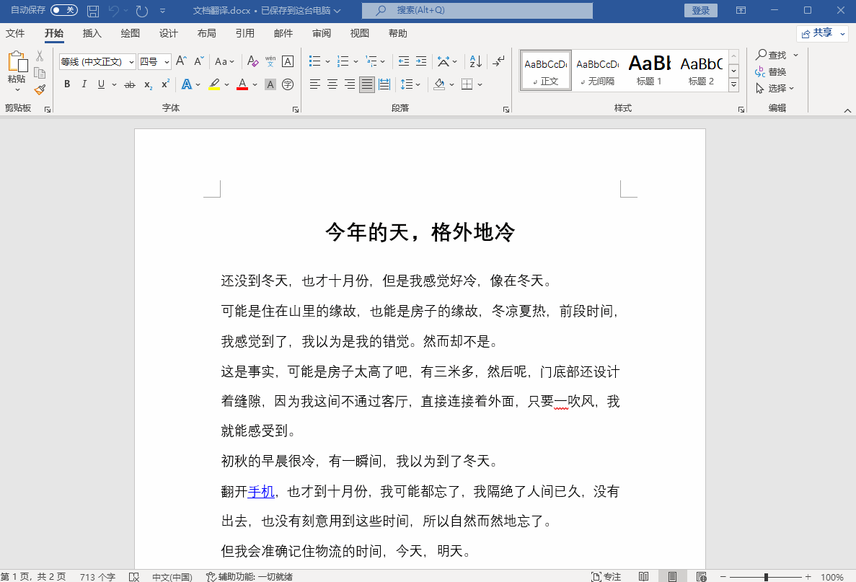Expand the bullet list options

(x=327, y=62)
